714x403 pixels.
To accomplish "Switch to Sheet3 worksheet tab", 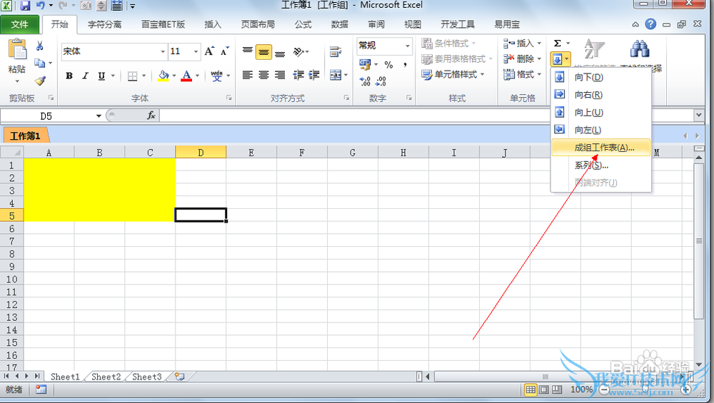I will tap(146, 377).
